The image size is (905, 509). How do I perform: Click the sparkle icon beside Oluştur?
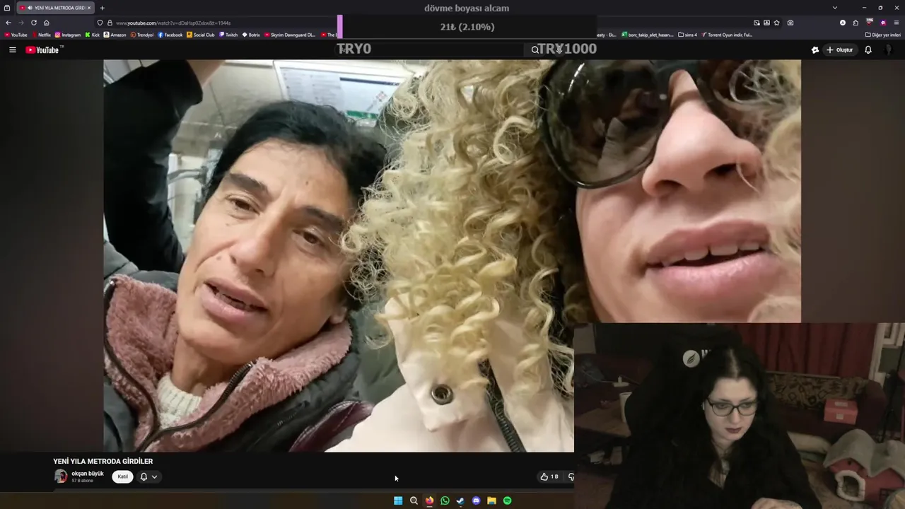[815, 49]
